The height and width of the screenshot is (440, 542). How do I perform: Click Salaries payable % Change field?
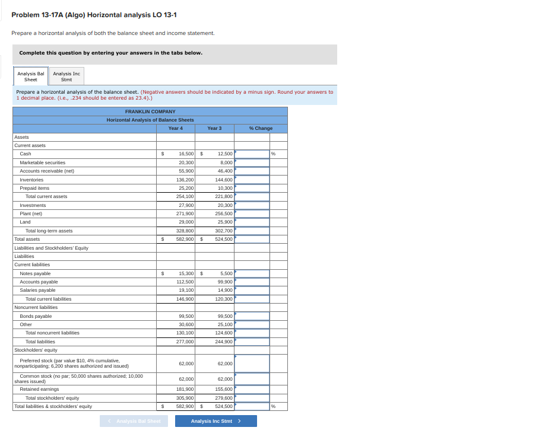tap(252, 290)
